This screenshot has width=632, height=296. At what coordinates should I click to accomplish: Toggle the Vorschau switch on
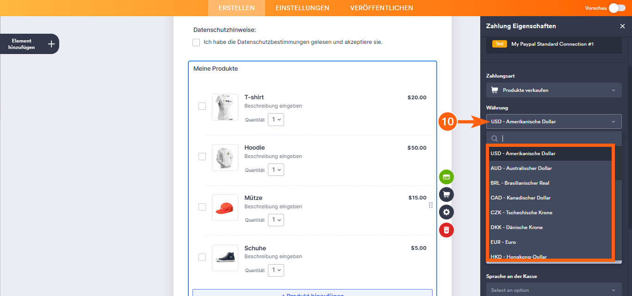[x=619, y=8]
